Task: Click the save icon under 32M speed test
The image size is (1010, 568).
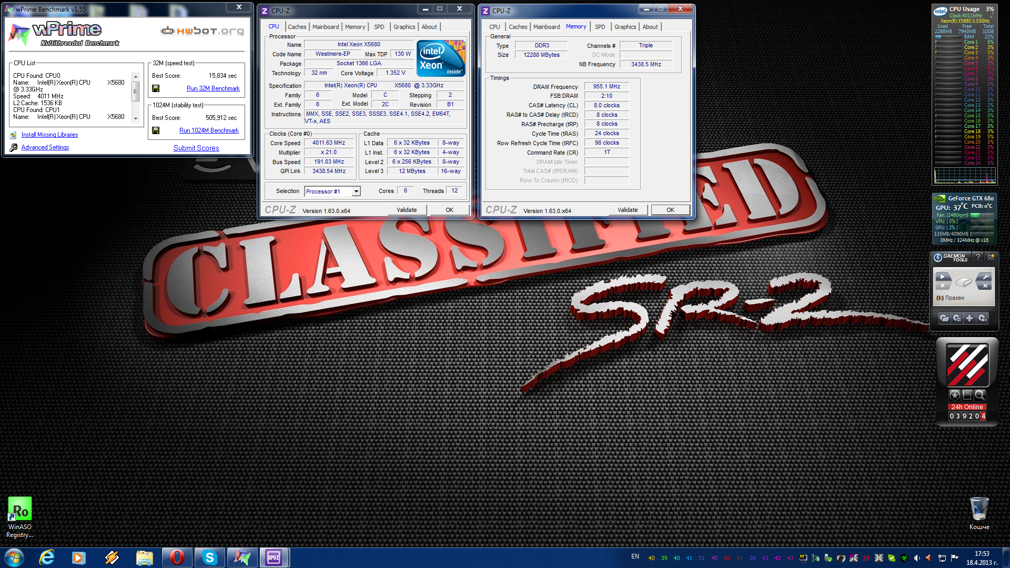Action: click(156, 88)
